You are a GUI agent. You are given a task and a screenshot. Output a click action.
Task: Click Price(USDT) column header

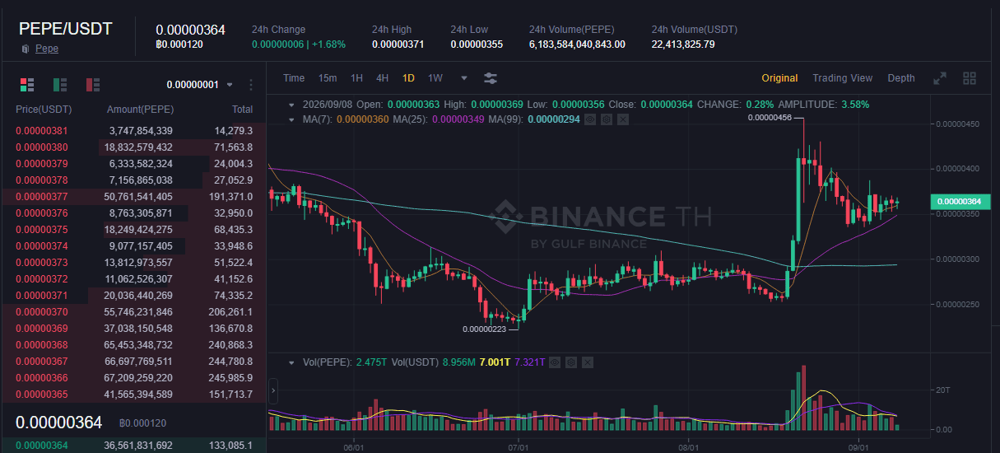coord(44,110)
